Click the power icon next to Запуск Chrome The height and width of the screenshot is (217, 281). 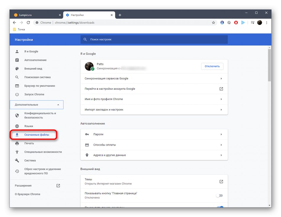point(17,94)
